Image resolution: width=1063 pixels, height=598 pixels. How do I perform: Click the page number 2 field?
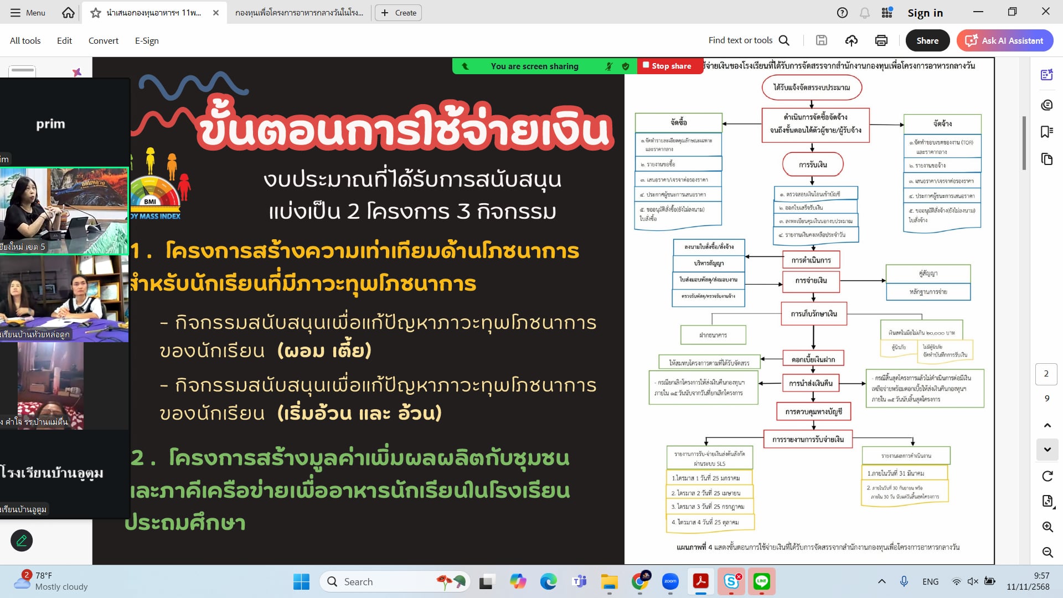[x=1046, y=374]
